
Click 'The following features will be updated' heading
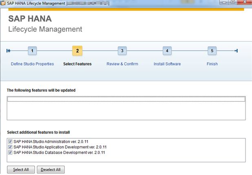pyautogui.click(x=41, y=90)
